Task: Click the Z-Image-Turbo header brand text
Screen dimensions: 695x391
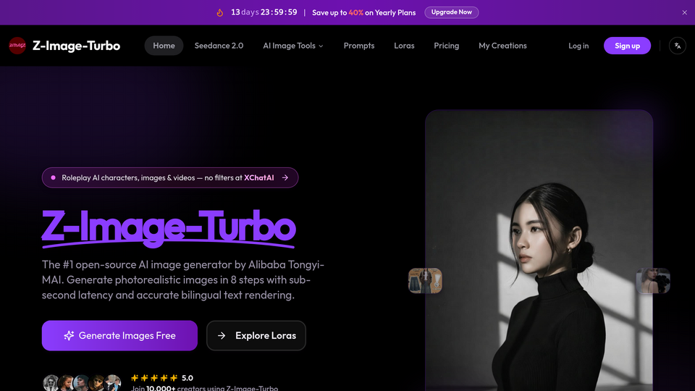Action: click(x=76, y=46)
